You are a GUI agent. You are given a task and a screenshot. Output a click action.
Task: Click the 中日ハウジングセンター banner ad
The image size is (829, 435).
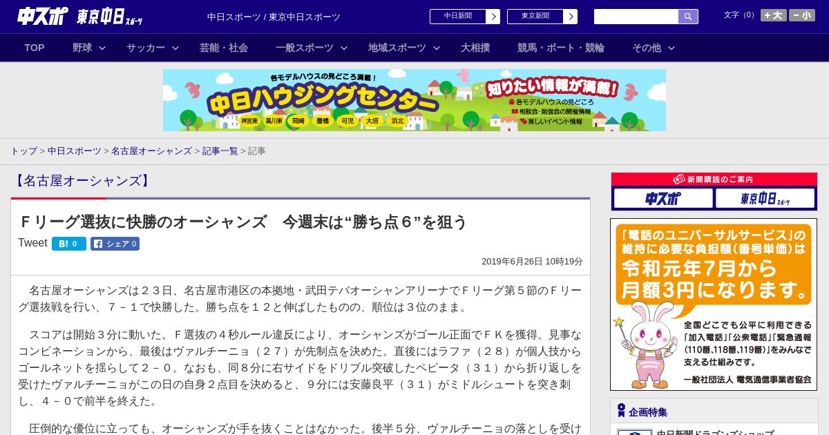click(414, 100)
